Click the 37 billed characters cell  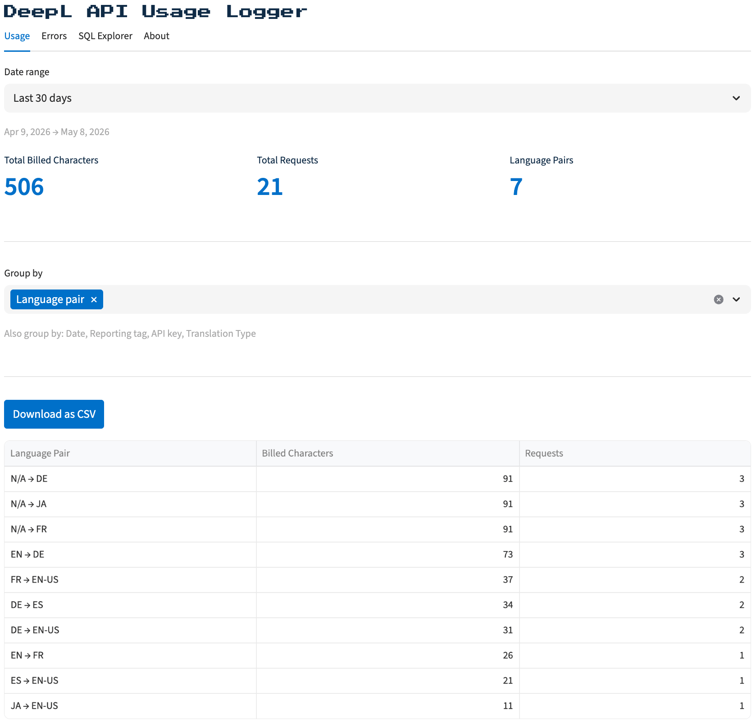(388, 580)
